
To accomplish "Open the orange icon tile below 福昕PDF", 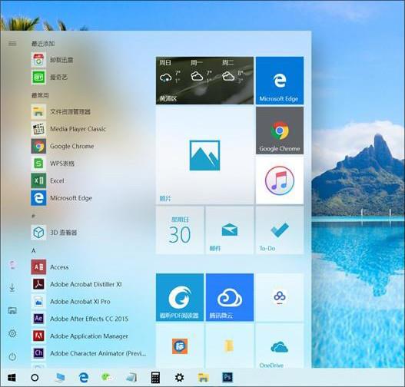I will 180,346.
